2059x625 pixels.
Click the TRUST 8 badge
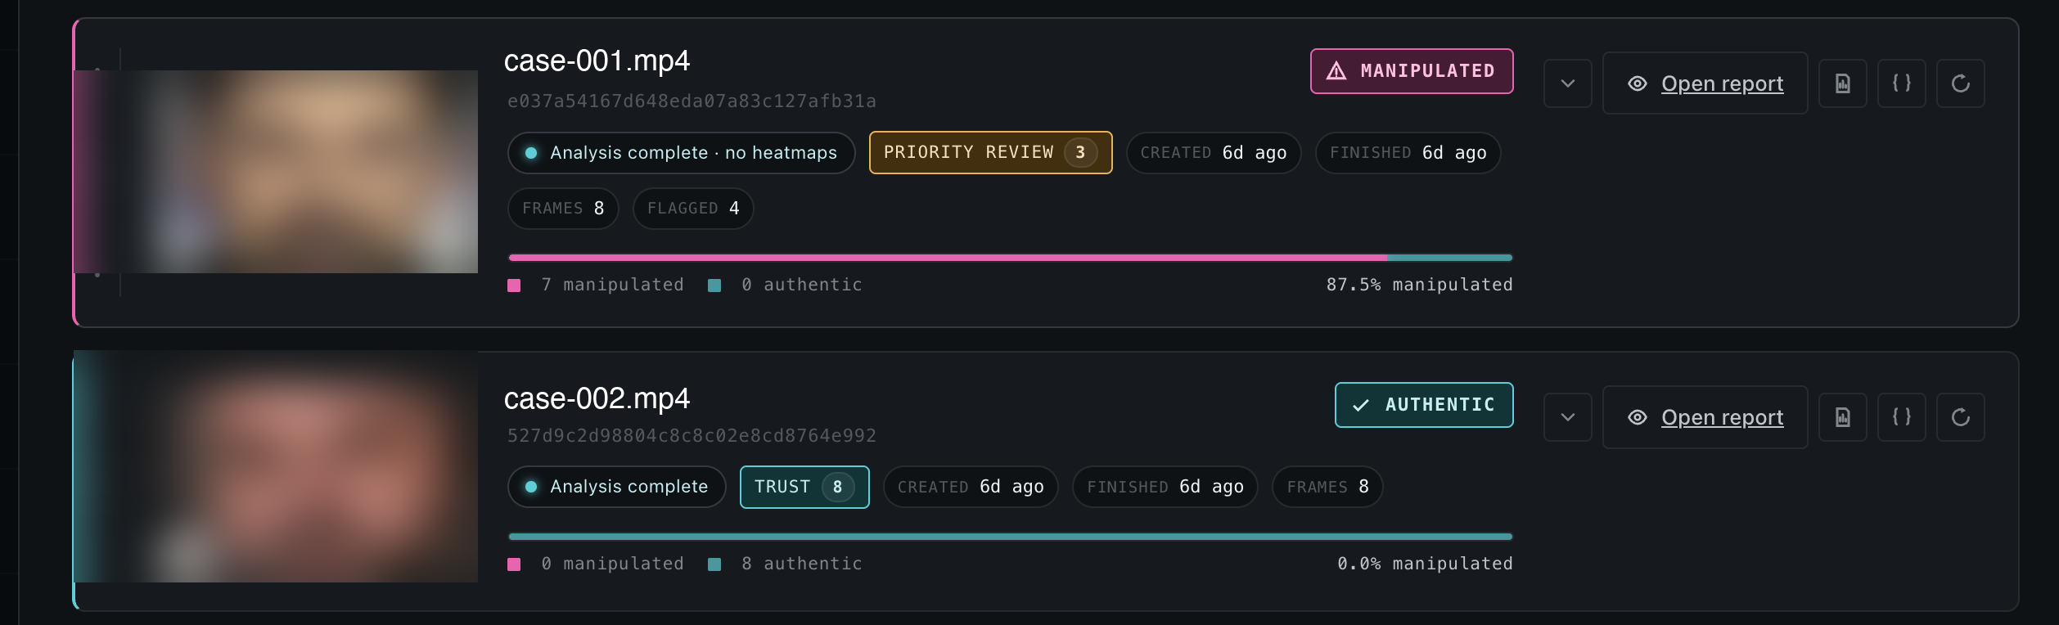pyautogui.click(x=804, y=487)
